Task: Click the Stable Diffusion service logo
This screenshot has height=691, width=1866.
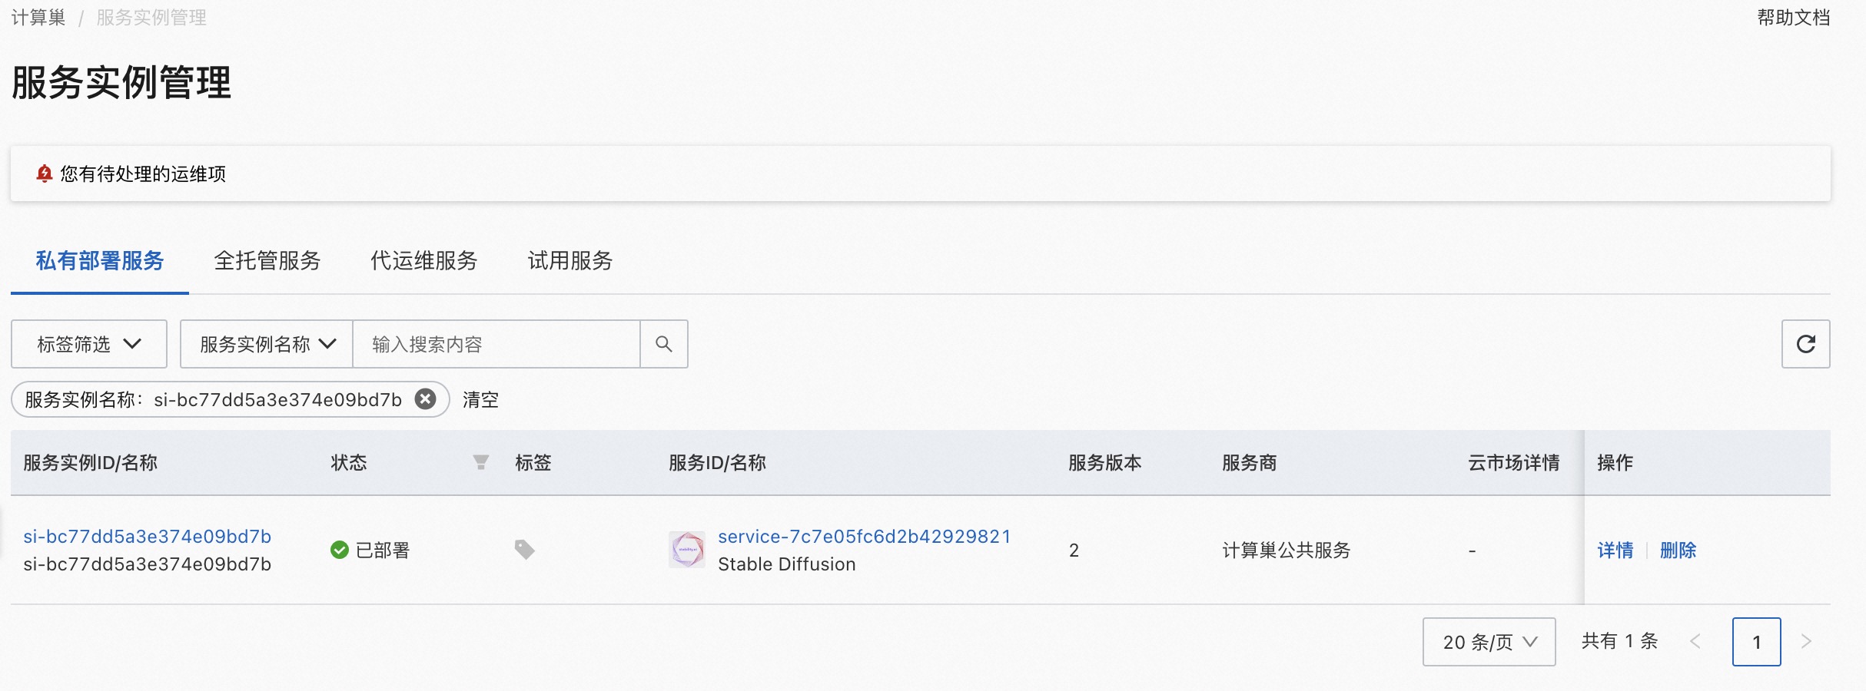Action: 686,550
